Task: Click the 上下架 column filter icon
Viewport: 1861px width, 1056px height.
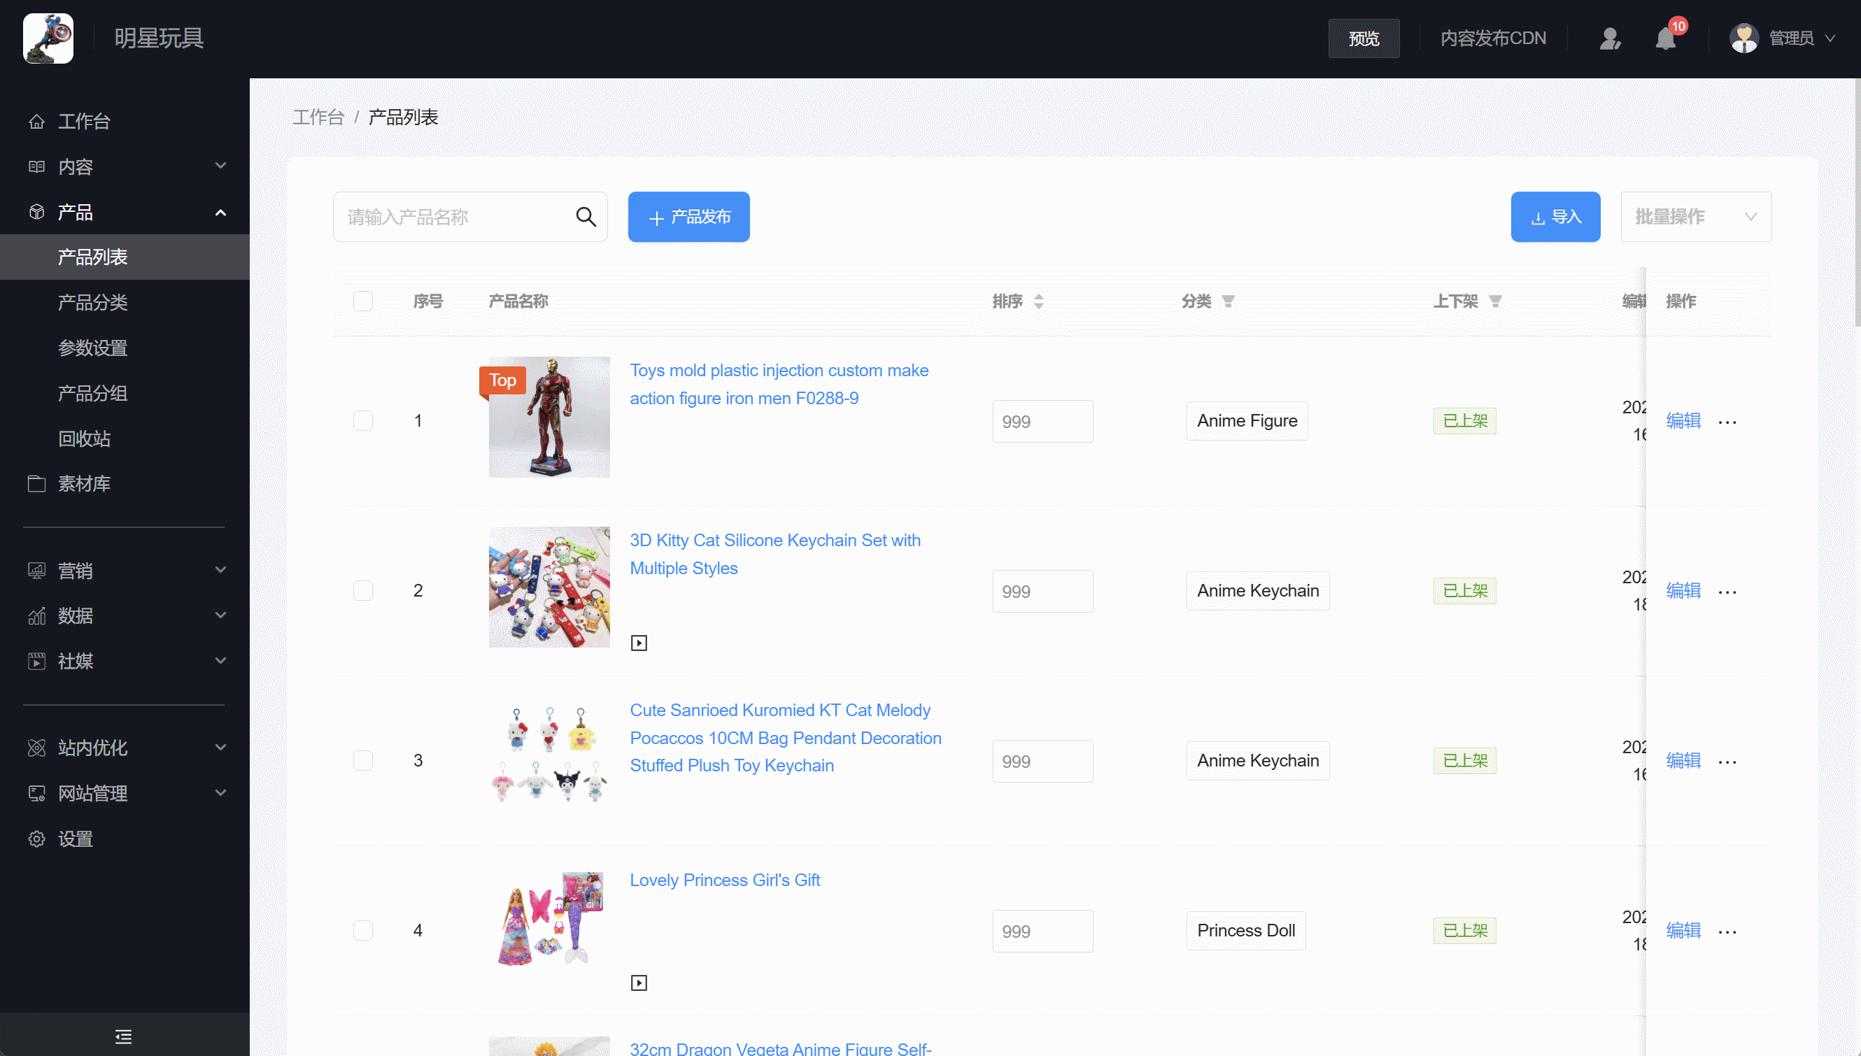Action: pos(1495,301)
